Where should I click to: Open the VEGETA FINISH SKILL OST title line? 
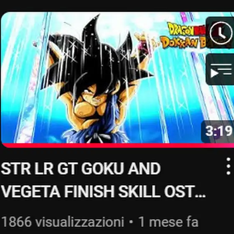[103, 192]
